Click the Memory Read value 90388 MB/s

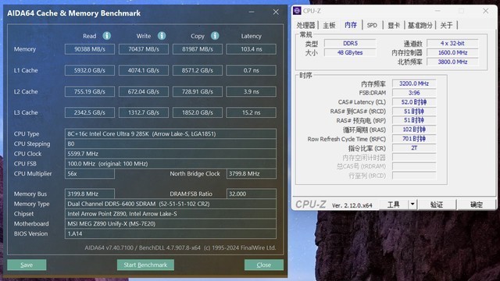[x=90, y=49]
